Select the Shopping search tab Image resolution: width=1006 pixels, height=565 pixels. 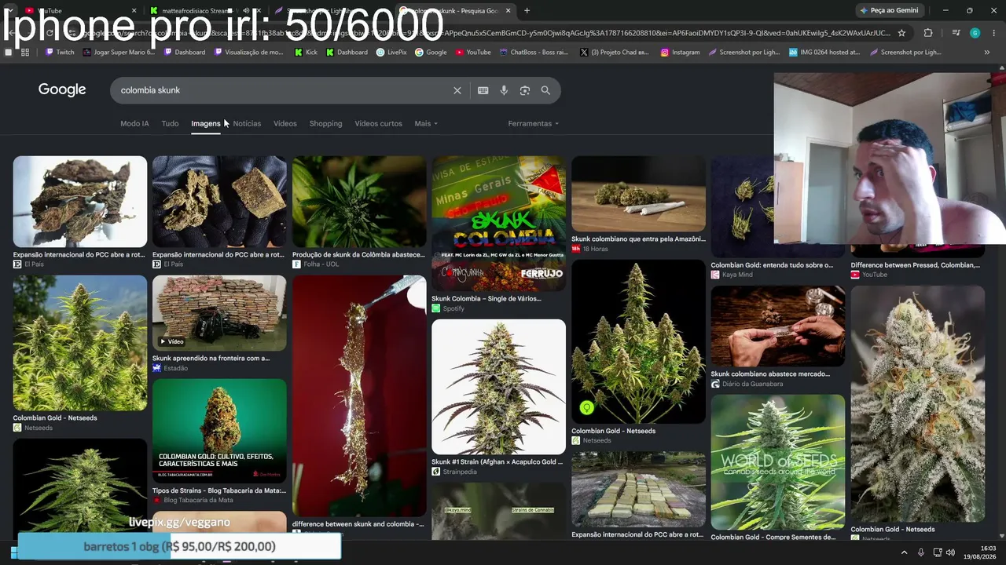point(325,123)
